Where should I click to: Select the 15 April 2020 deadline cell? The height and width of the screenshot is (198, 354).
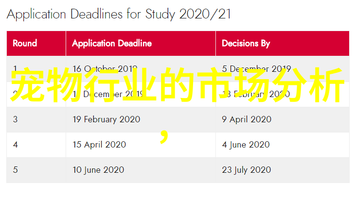point(141,145)
